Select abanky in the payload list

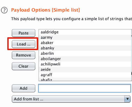click(85, 48)
